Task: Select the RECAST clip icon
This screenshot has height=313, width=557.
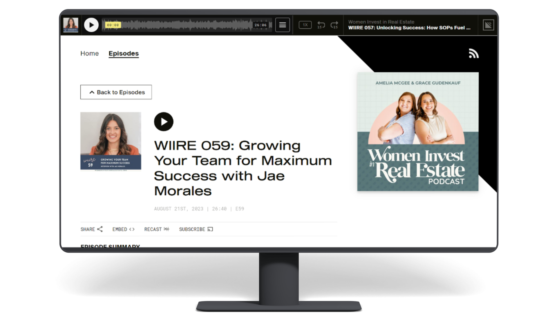Action: [166, 229]
